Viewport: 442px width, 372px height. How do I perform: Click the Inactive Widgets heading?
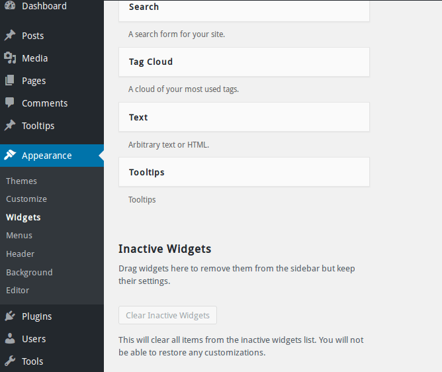tap(165, 249)
